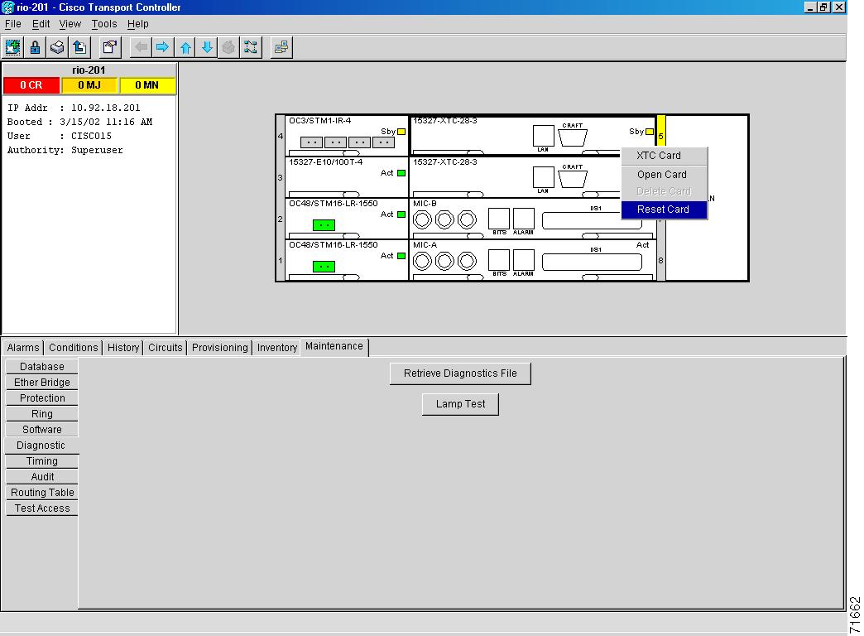Open network view with the nodes icon

251,47
